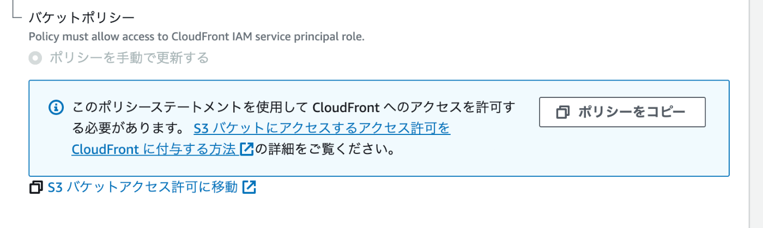
Task: Click text このポリシーステートメントを使用して
Action: click(x=189, y=108)
